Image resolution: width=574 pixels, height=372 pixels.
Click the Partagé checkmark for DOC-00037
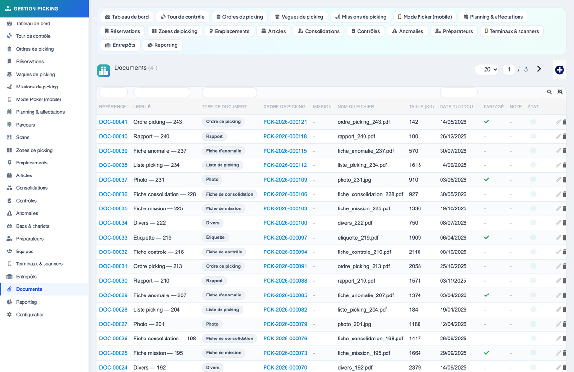point(486,180)
